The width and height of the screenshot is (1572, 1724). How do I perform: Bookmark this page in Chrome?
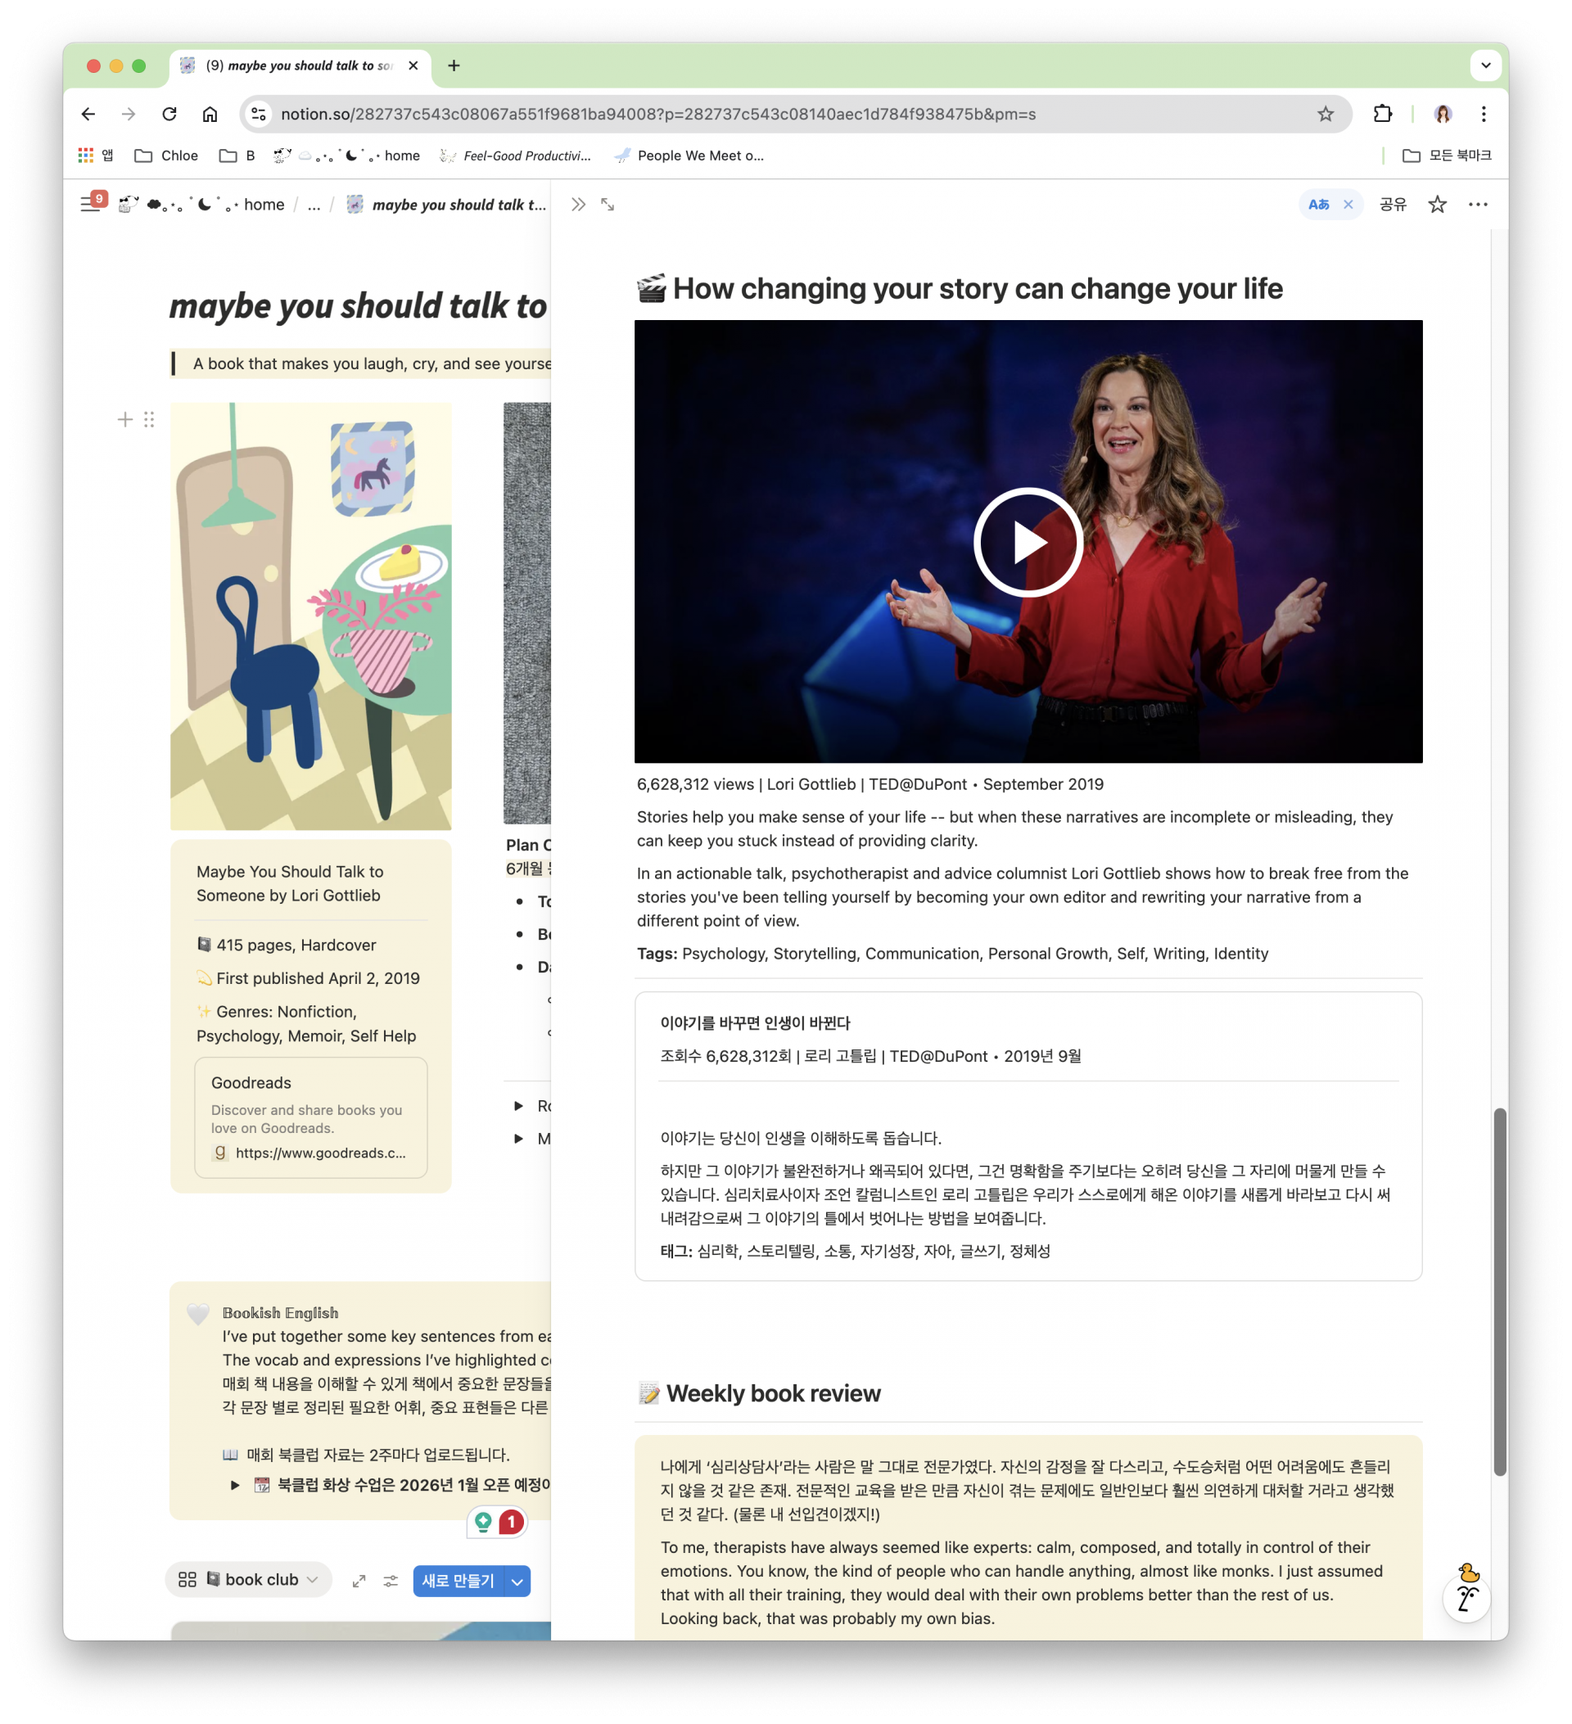(x=1325, y=114)
